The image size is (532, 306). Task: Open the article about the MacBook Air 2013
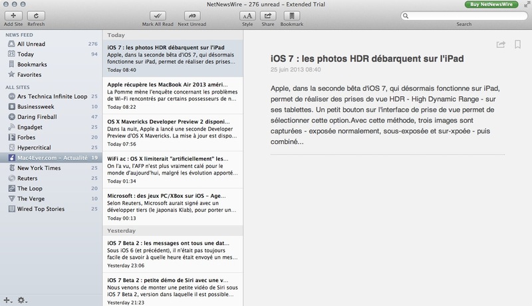173,96
